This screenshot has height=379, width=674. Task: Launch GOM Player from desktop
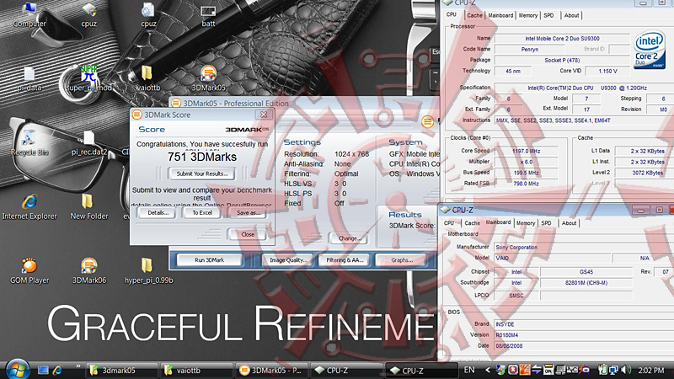click(29, 271)
